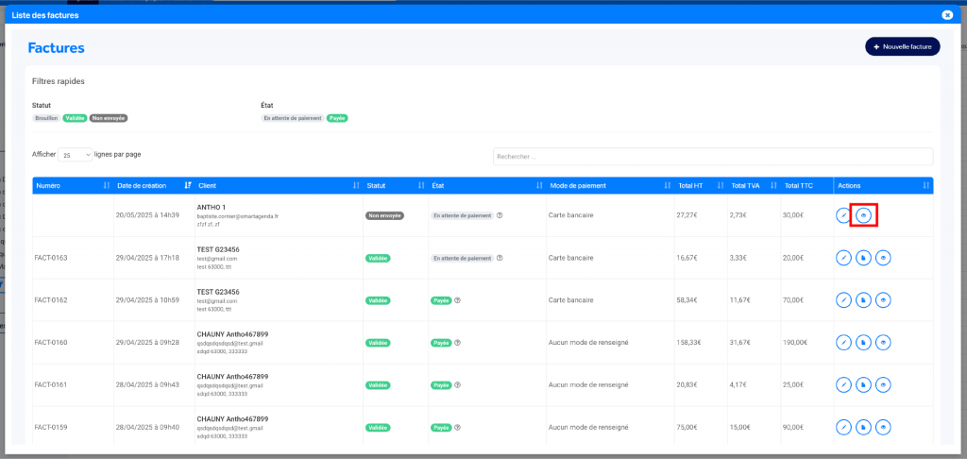This screenshot has width=967, height=459.
Task: Toggle the Payée state quick filter
Action: tap(337, 118)
